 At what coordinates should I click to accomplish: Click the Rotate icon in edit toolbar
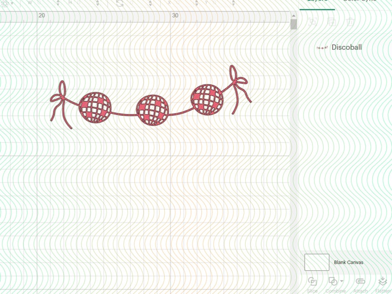120,3
